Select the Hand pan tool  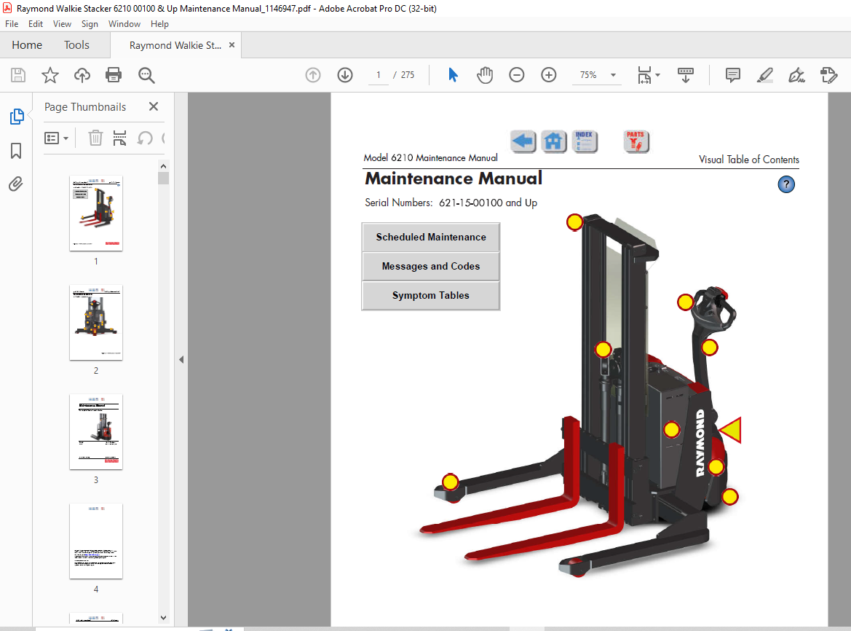485,75
